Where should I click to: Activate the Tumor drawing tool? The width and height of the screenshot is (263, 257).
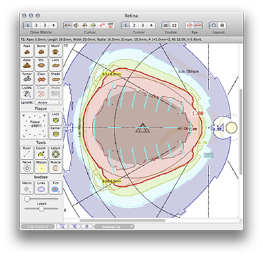click(x=27, y=78)
